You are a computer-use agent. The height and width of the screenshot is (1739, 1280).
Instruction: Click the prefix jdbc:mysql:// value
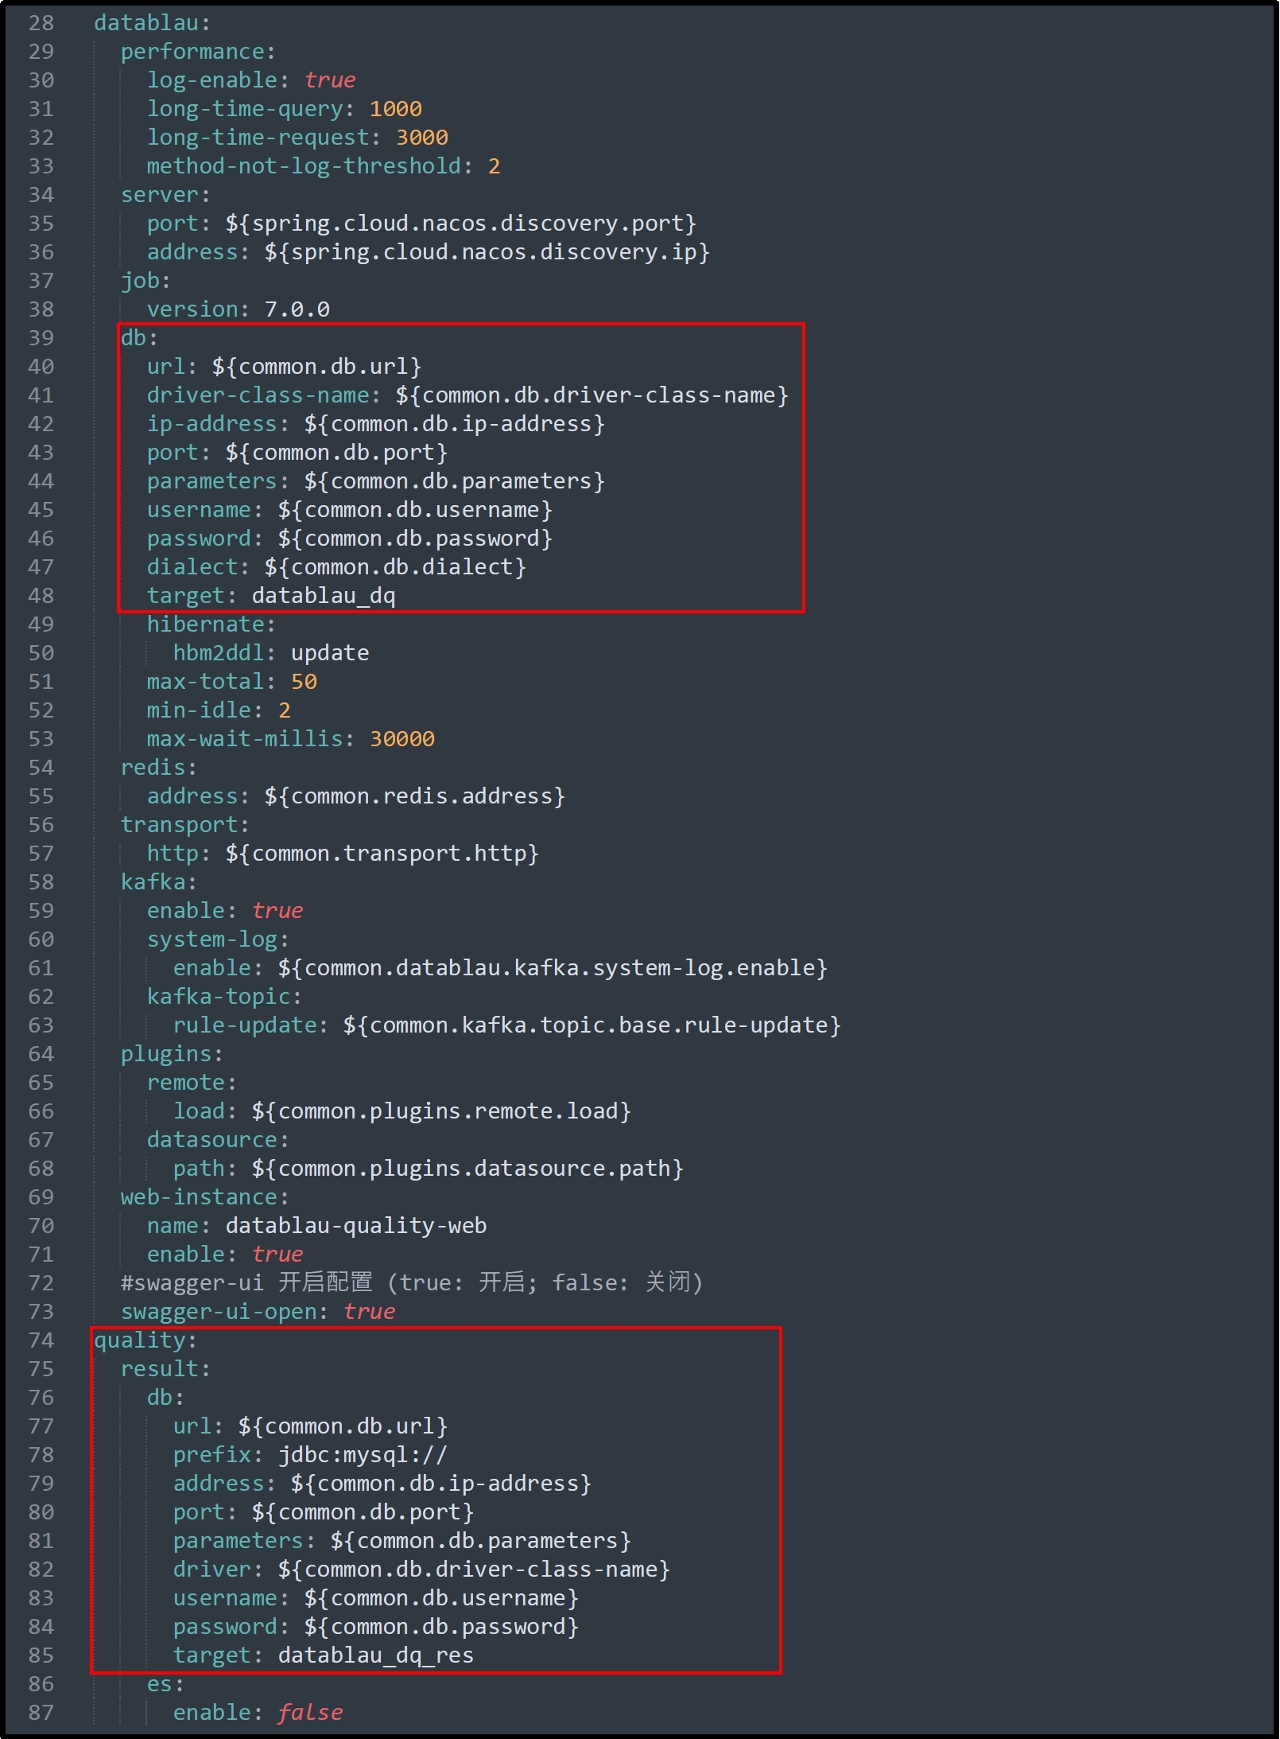click(363, 1455)
